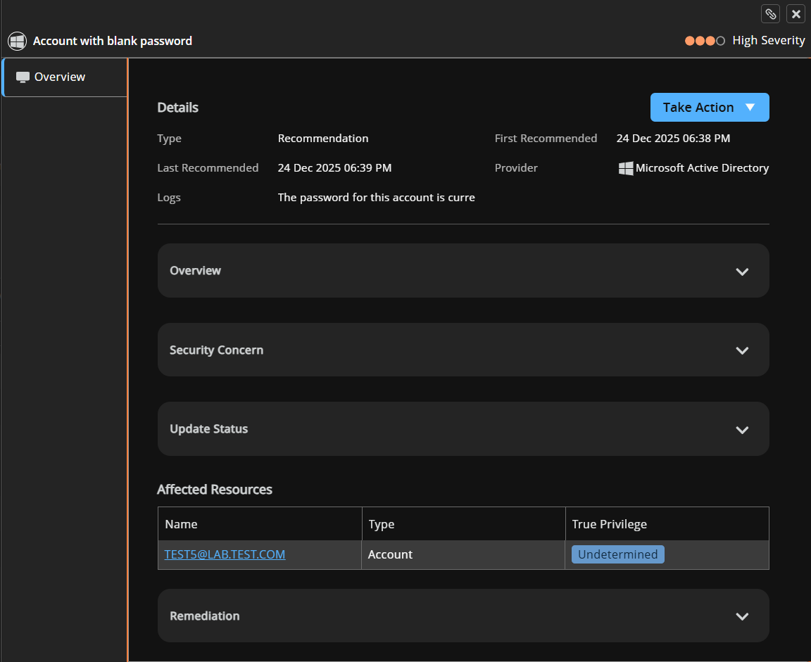Click the copy-link icon in the top corner
The height and width of the screenshot is (662, 811).
tap(770, 13)
